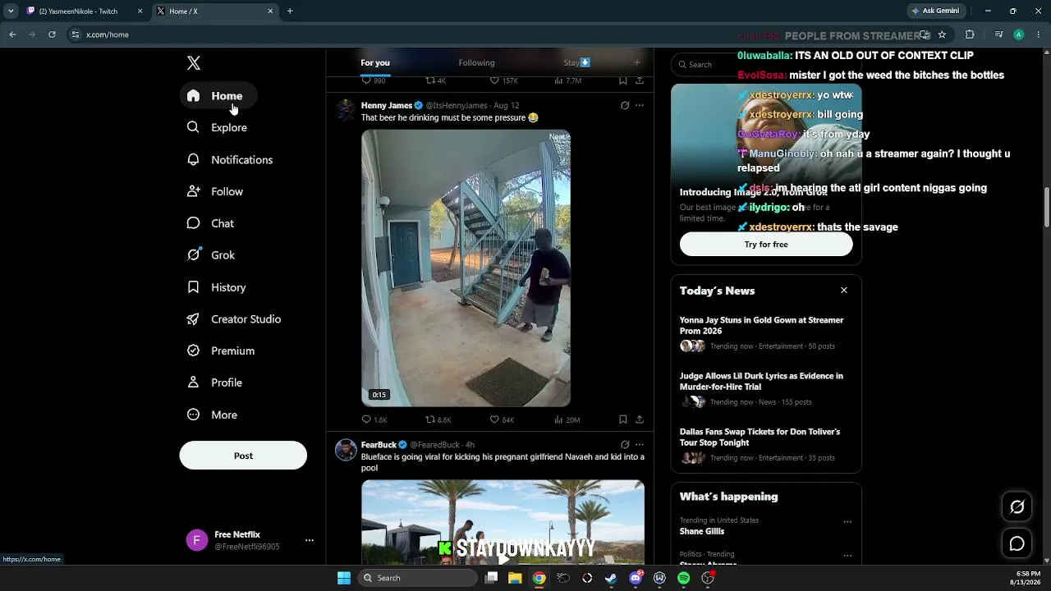Open Creator Studio
1051x591 pixels.
tap(234, 318)
